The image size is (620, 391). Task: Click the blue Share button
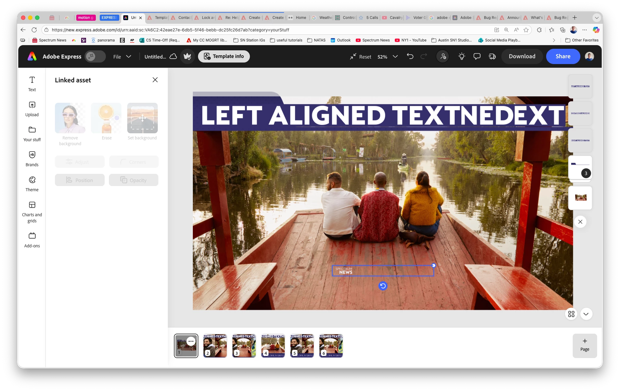coord(563,56)
